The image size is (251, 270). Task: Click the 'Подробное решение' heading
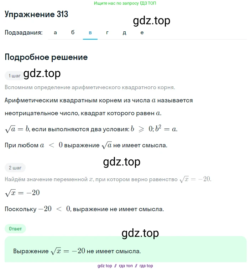point(46,57)
